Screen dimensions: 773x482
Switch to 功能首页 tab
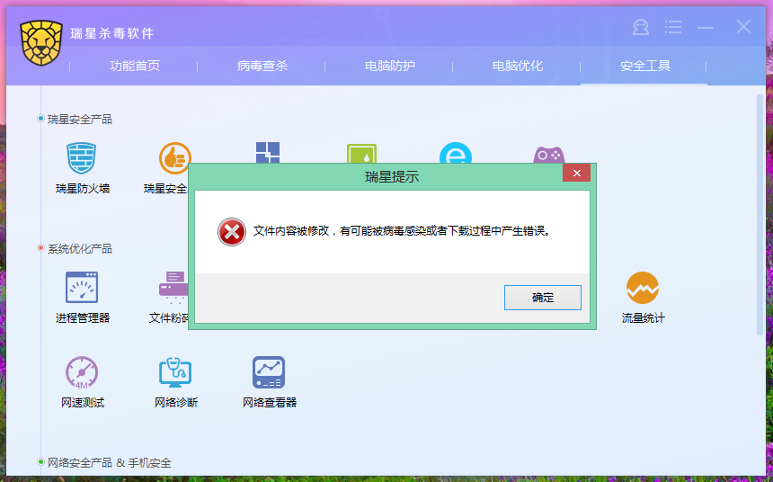[135, 66]
